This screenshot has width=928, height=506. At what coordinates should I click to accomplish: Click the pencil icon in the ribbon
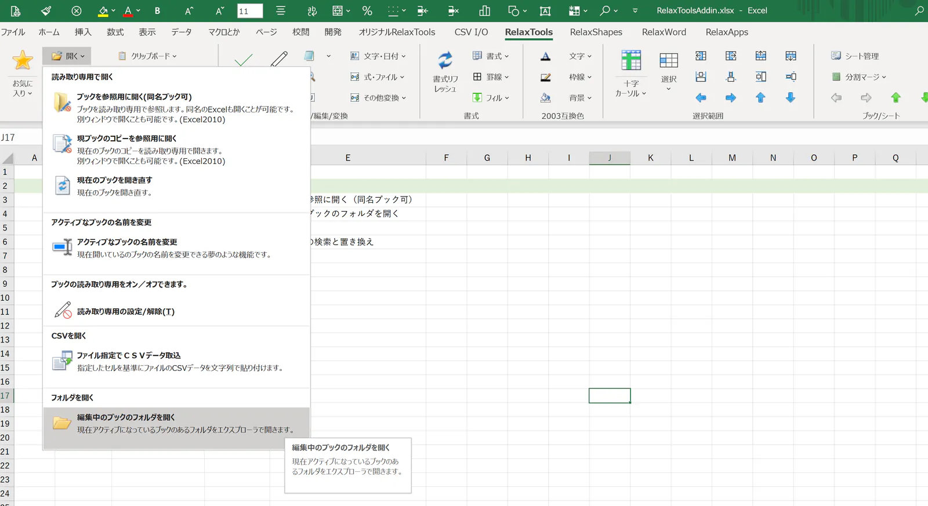click(279, 59)
